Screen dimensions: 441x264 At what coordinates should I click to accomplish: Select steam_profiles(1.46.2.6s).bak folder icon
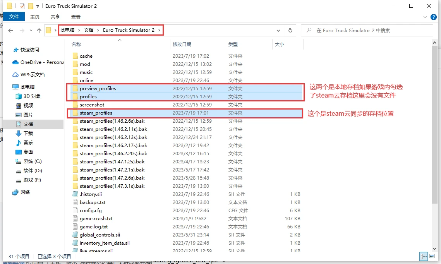[x=75, y=121]
